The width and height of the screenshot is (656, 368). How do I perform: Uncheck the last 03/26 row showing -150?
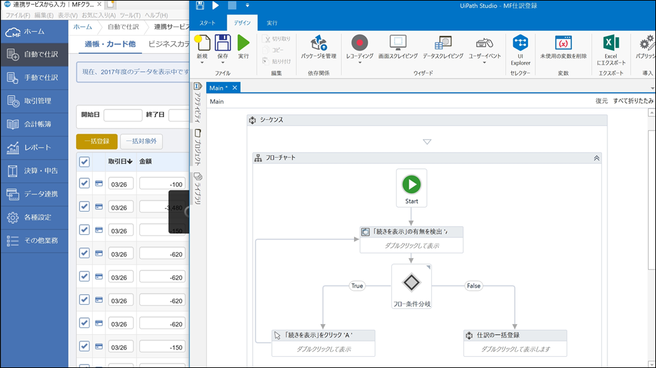(84, 346)
